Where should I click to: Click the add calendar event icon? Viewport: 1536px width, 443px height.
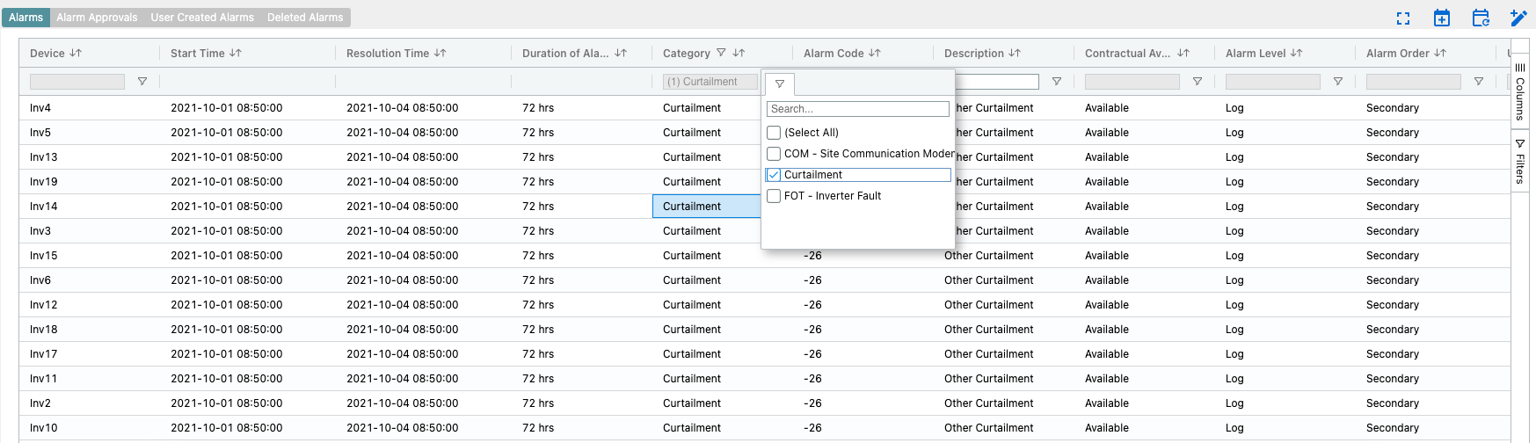1441,18
